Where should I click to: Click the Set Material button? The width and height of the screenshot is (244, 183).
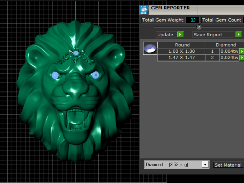coord(228,165)
